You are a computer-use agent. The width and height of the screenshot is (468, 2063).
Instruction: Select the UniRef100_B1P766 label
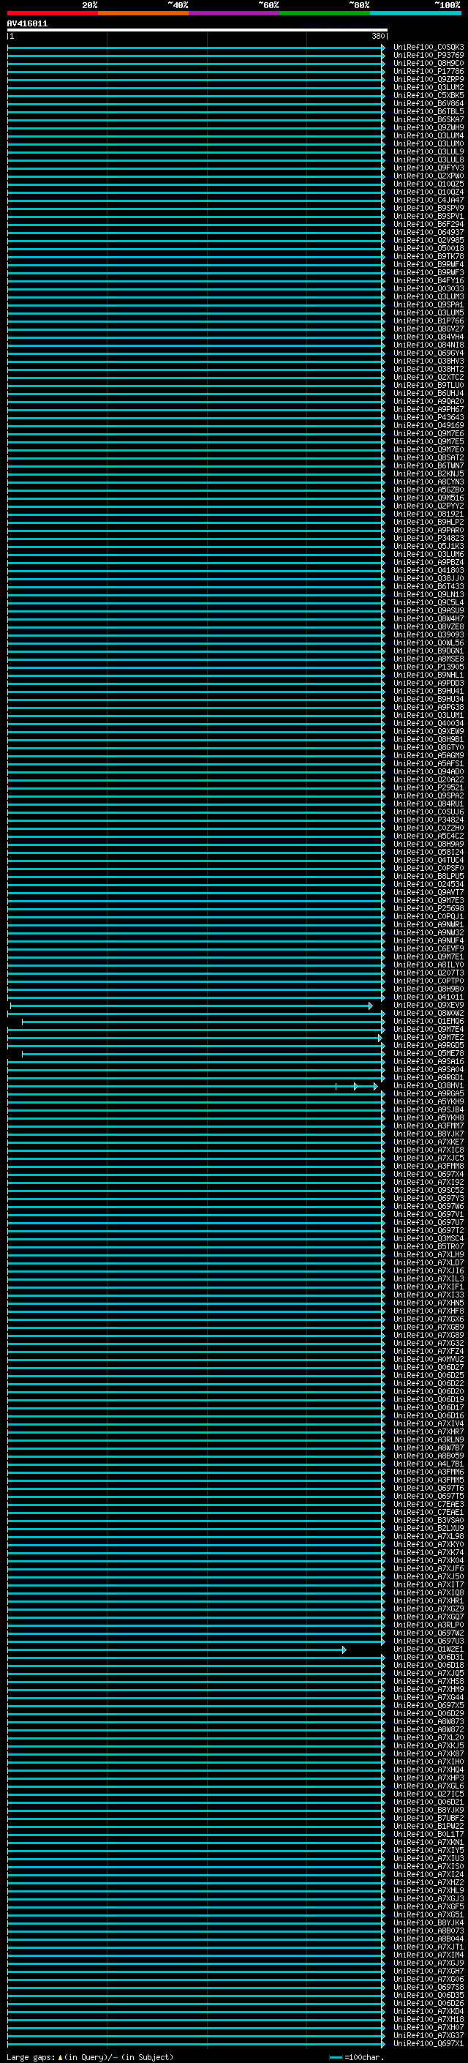(x=428, y=321)
